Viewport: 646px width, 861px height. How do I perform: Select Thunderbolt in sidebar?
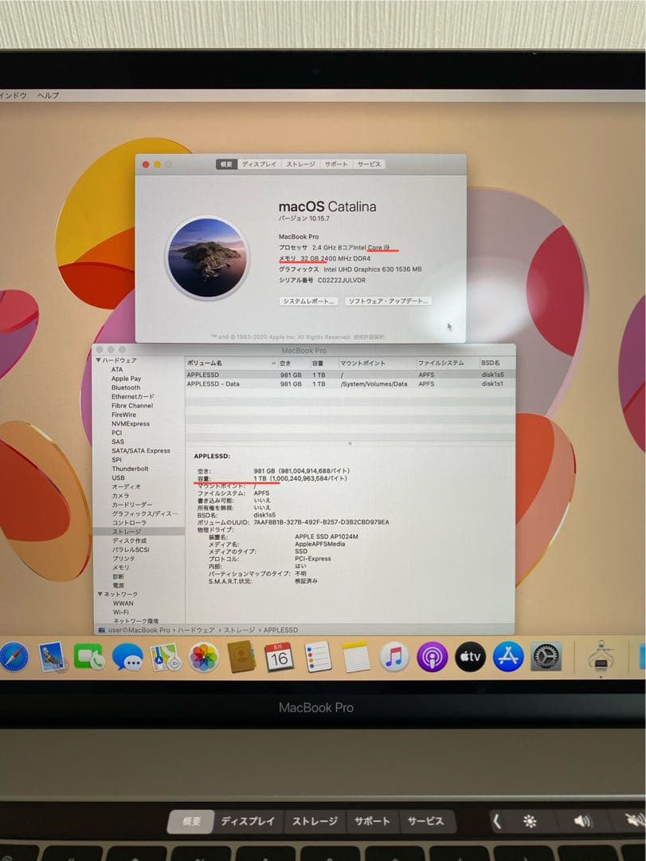pyautogui.click(x=130, y=469)
